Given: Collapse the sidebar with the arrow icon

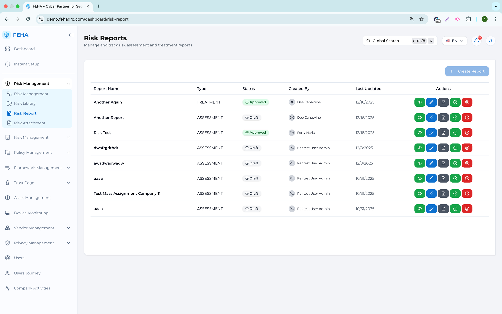Looking at the screenshot, I should point(71,35).
